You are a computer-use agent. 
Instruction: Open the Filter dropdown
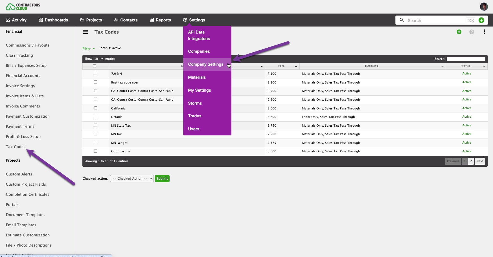pyautogui.click(x=88, y=49)
